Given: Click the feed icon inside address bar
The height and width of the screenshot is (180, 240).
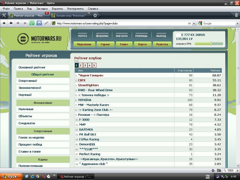Looking at the screenshot, I should [189, 23].
